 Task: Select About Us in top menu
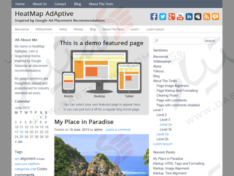pyautogui.click(x=40, y=4)
